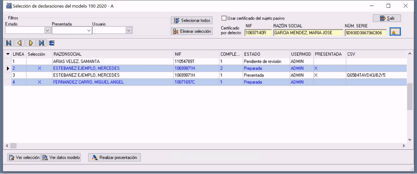Viewport: 417px width, 174px height.
Task: Go to previous record arrow icon
Action: coord(19,42)
